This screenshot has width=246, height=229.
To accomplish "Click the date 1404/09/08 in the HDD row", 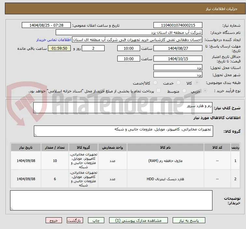I will tap(26, 179).
